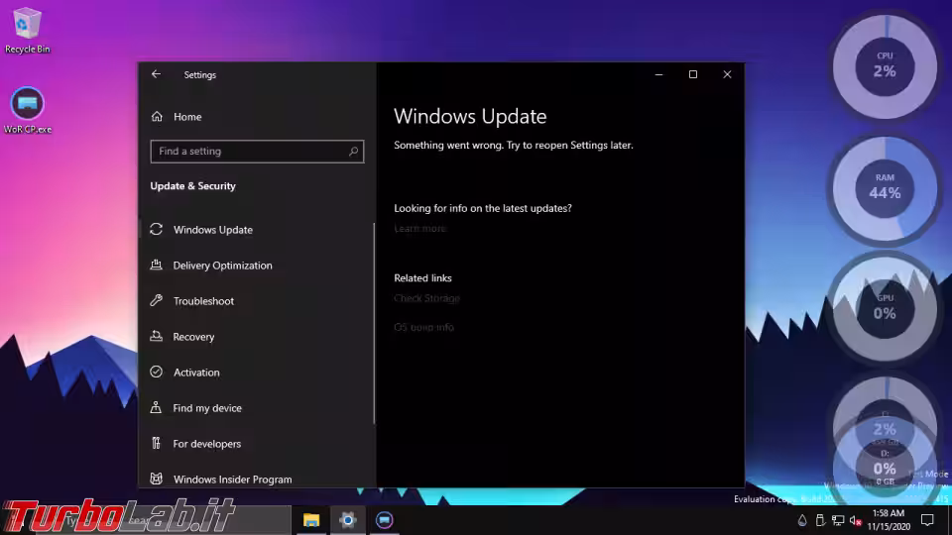The width and height of the screenshot is (952, 535).
Task: Click the OS build info link
Action: [423, 327]
